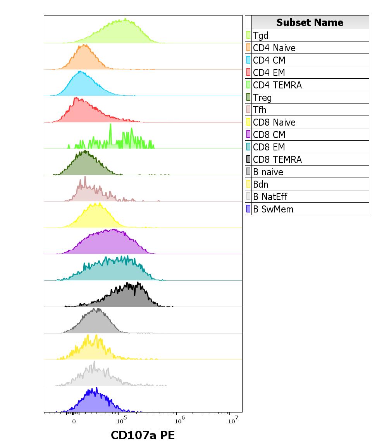Click the CD8 TEMRA legend label

tap(277, 159)
